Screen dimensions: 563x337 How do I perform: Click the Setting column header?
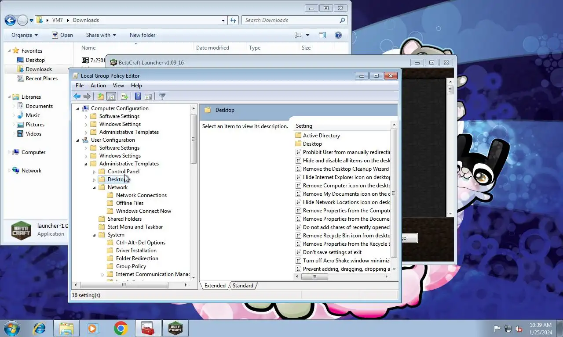[341, 126]
